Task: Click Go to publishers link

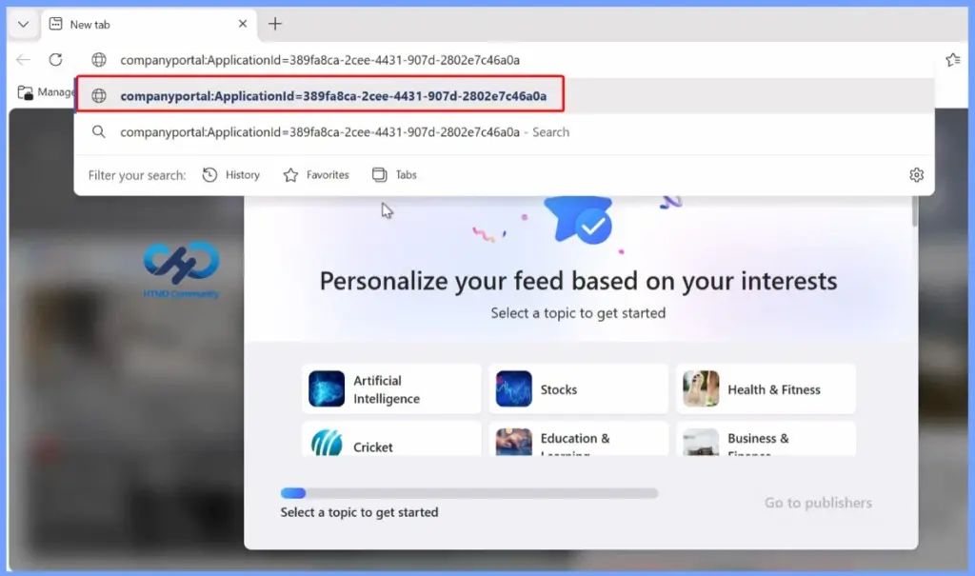Action: point(818,503)
